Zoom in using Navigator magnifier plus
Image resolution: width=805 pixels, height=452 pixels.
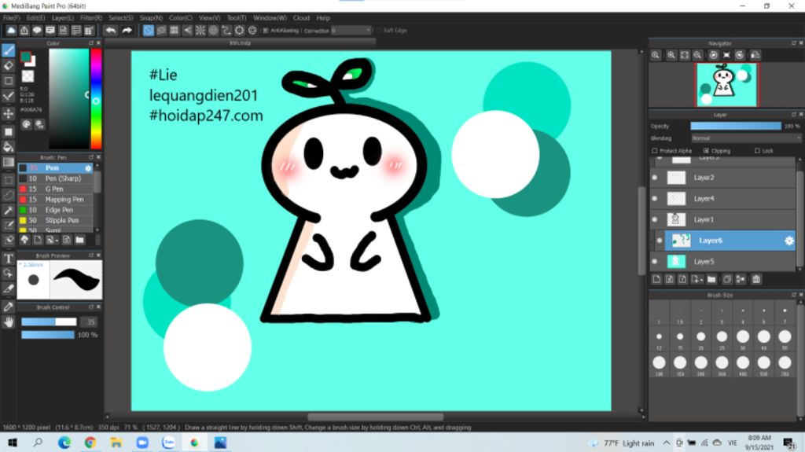(x=671, y=55)
